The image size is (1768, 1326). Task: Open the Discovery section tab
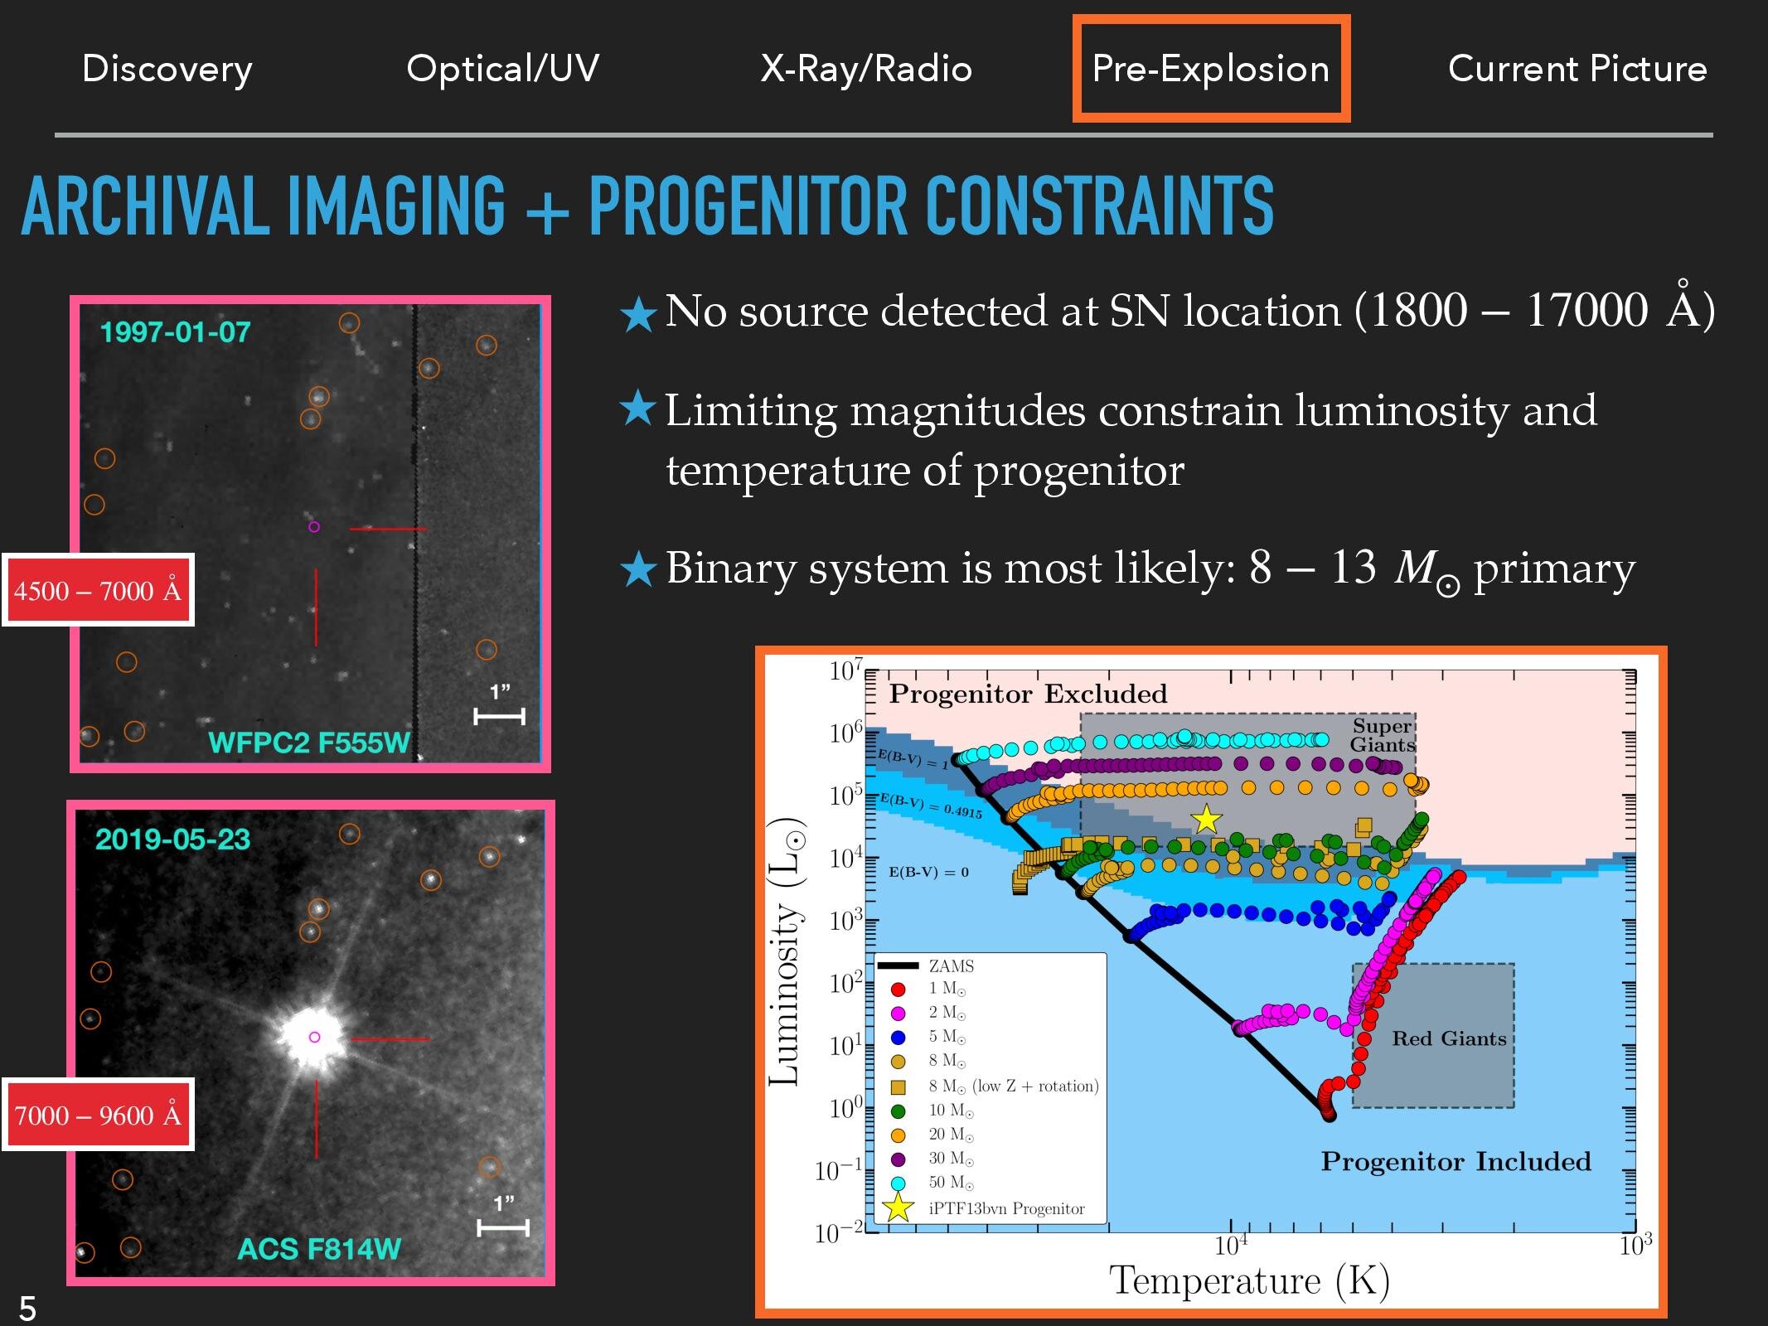pos(167,69)
